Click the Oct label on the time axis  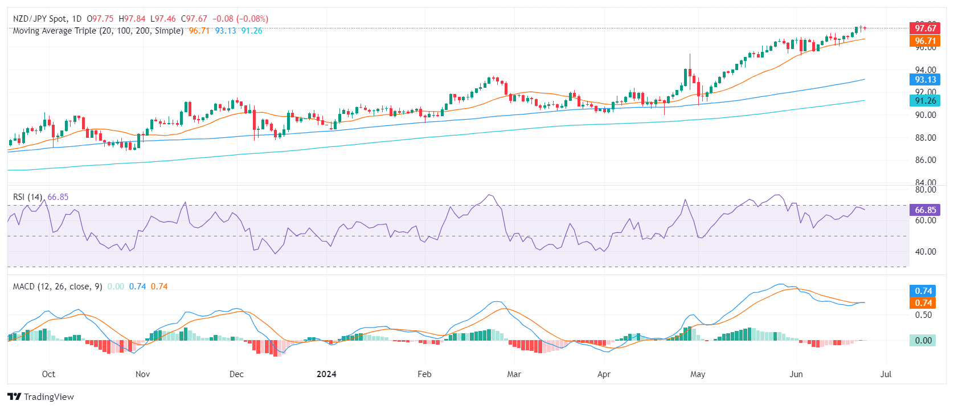48,374
